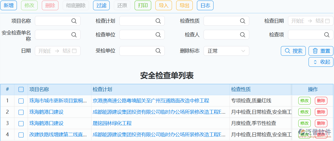The image size is (334, 141).
Task: Check the row 1 checkbox for 珠海市城市更新项目
Action: point(21,101)
